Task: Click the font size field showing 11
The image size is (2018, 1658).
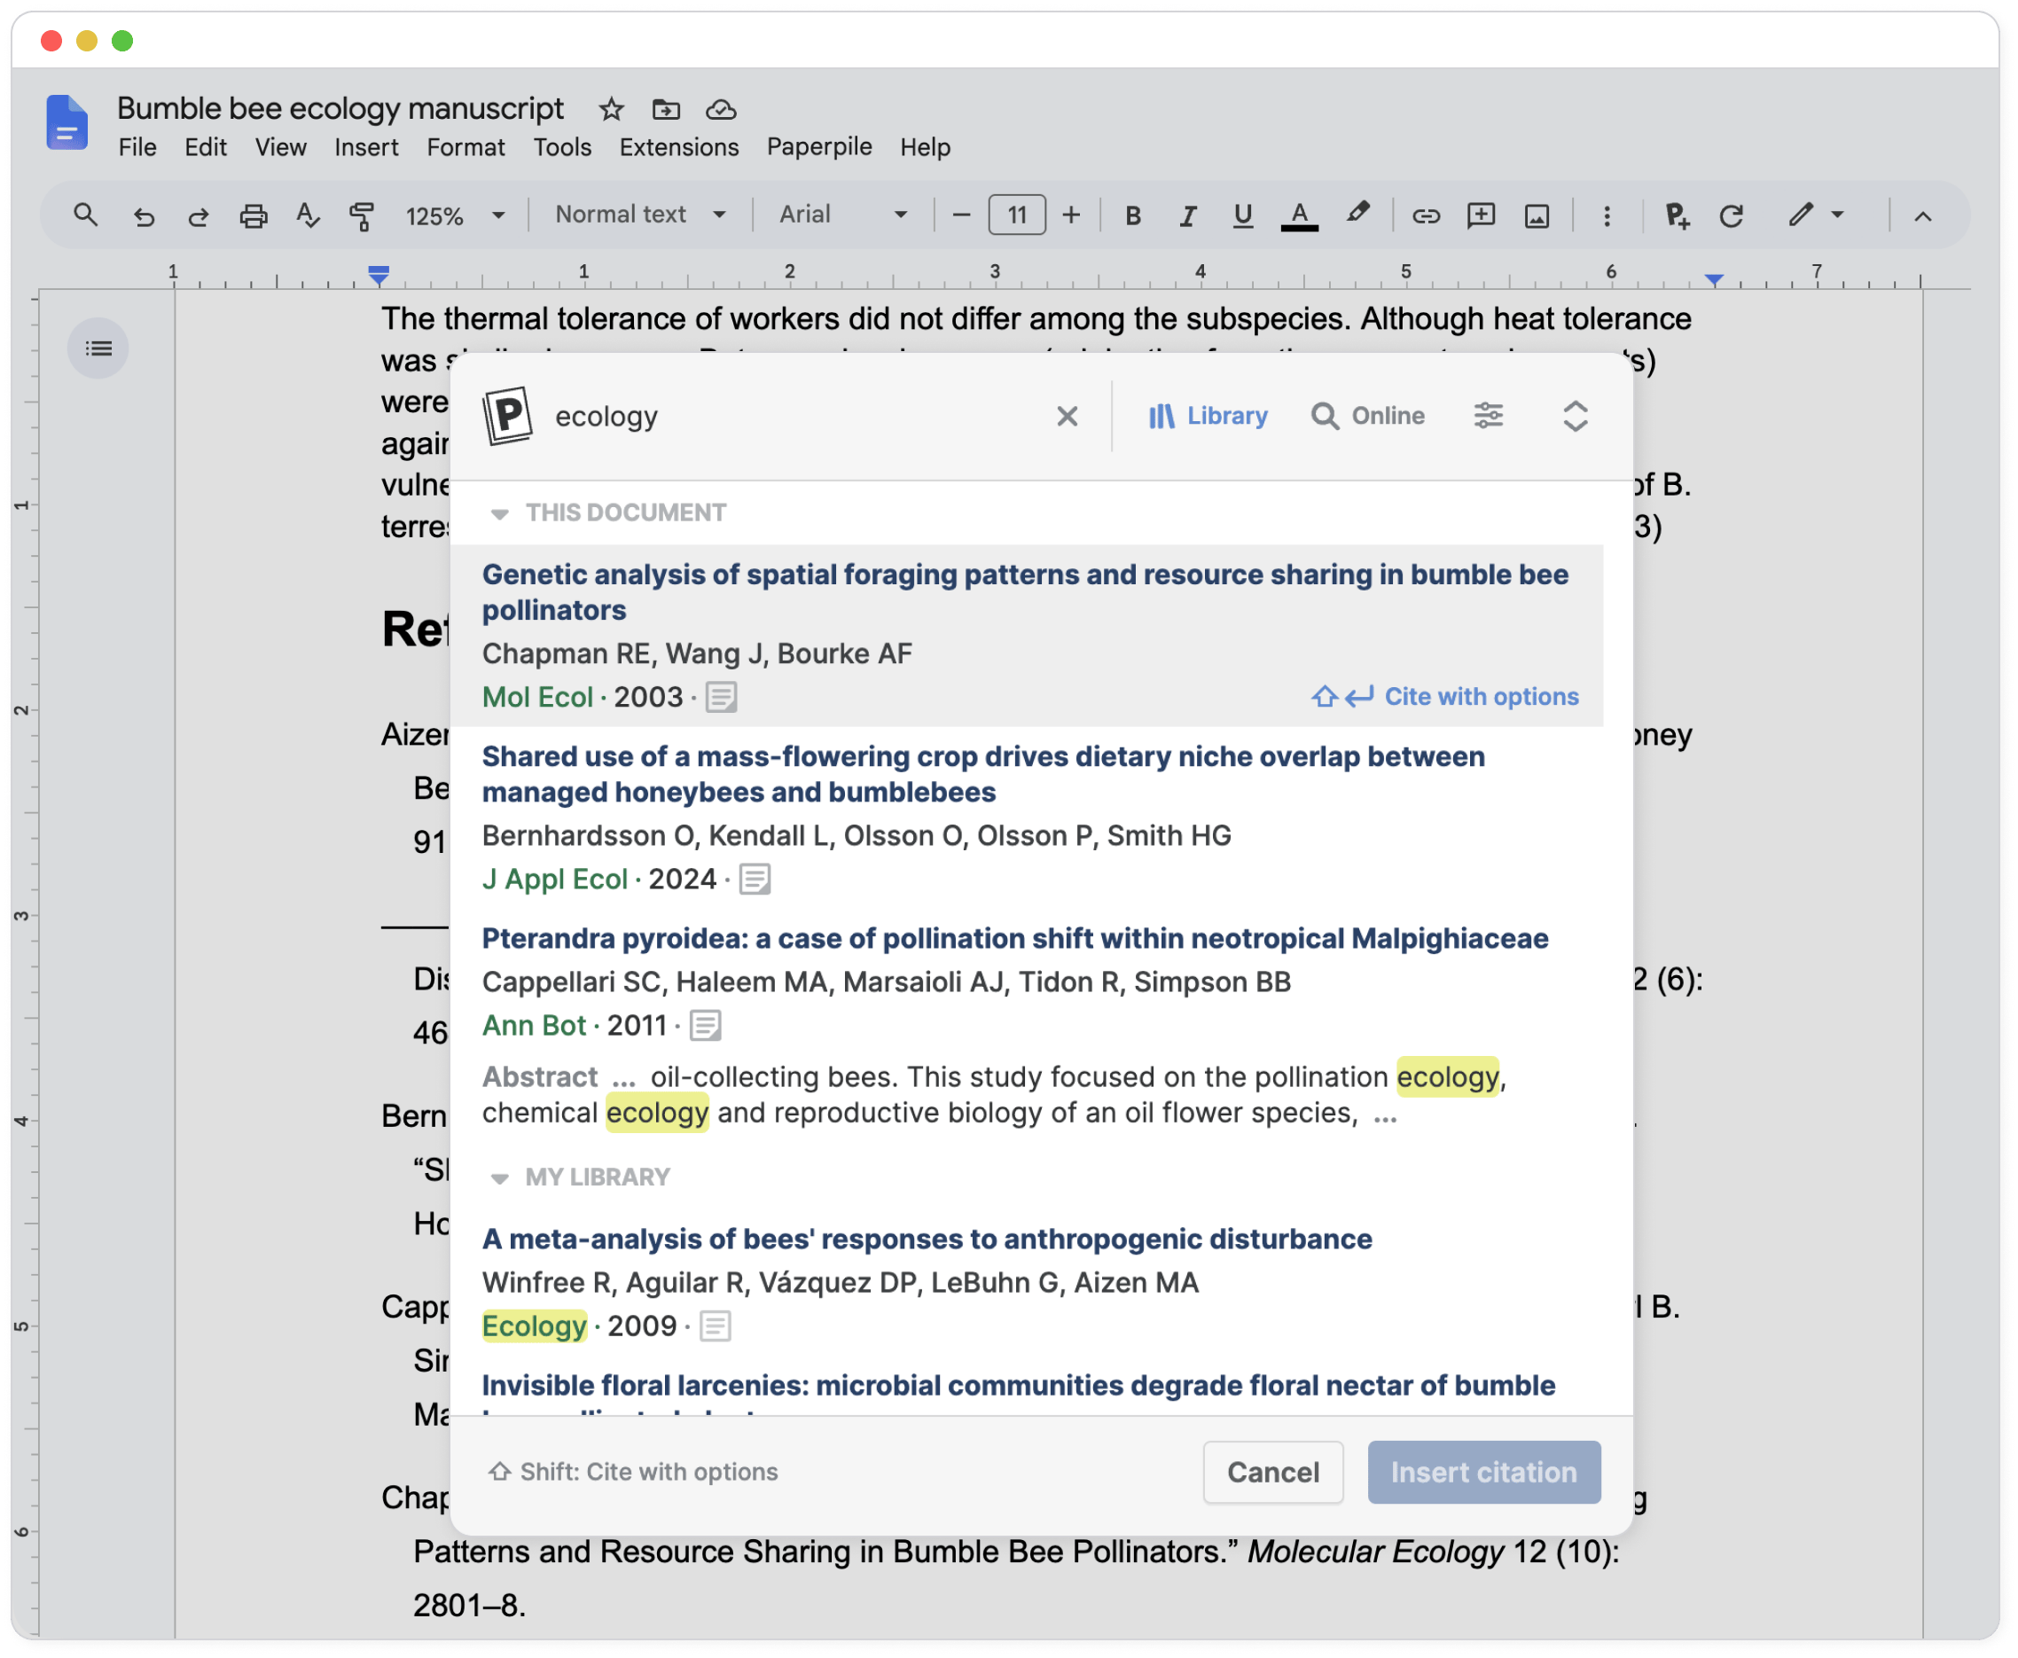Action: pyautogui.click(x=1017, y=215)
